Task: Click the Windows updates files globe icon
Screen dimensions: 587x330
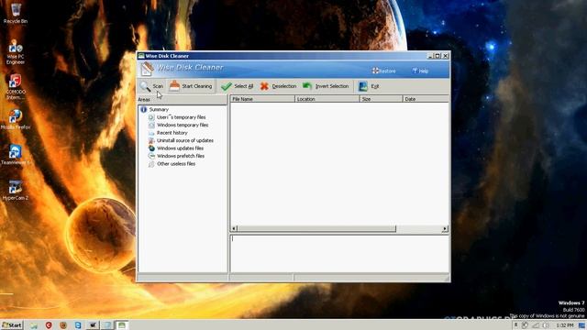Action: coord(151,148)
